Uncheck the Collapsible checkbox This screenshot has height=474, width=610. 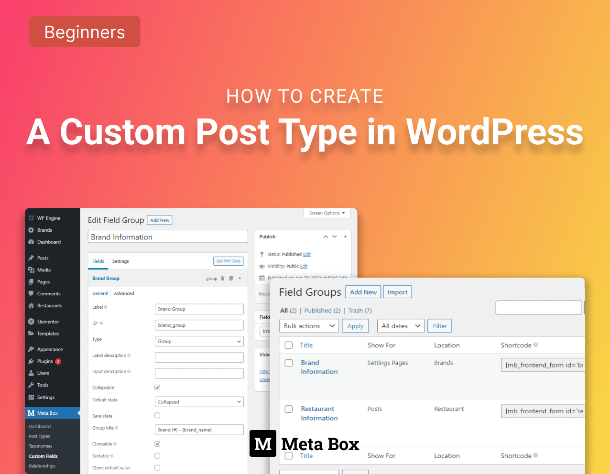(x=157, y=388)
